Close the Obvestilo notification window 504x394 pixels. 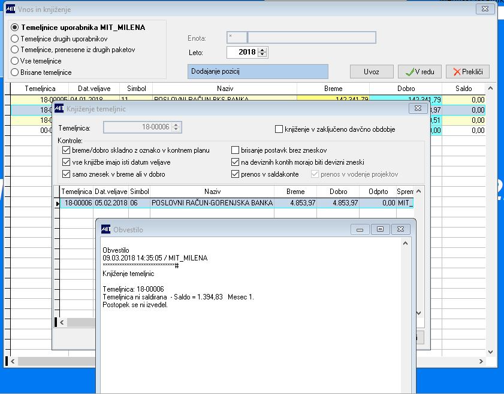click(402, 229)
